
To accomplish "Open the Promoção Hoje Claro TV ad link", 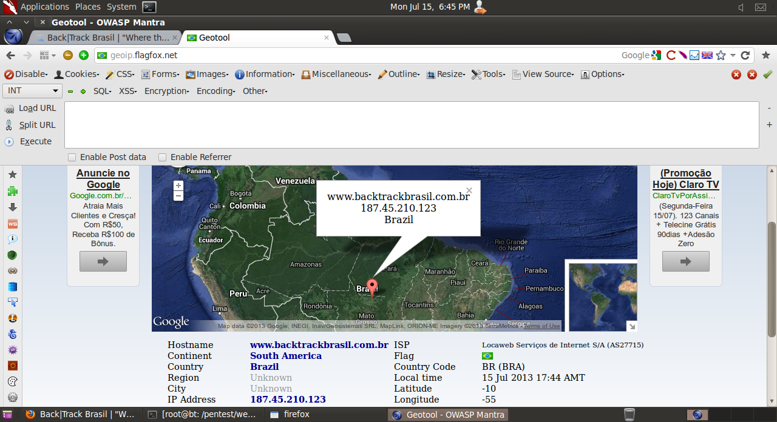I will (x=686, y=179).
